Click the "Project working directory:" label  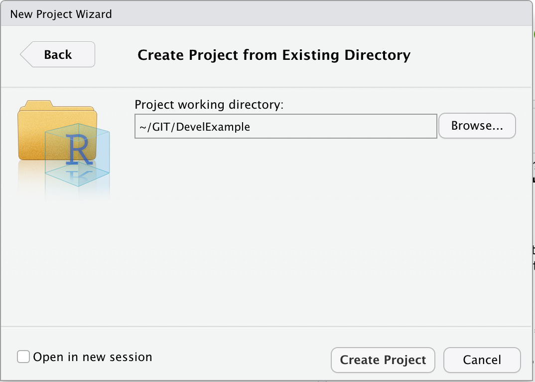coord(209,105)
